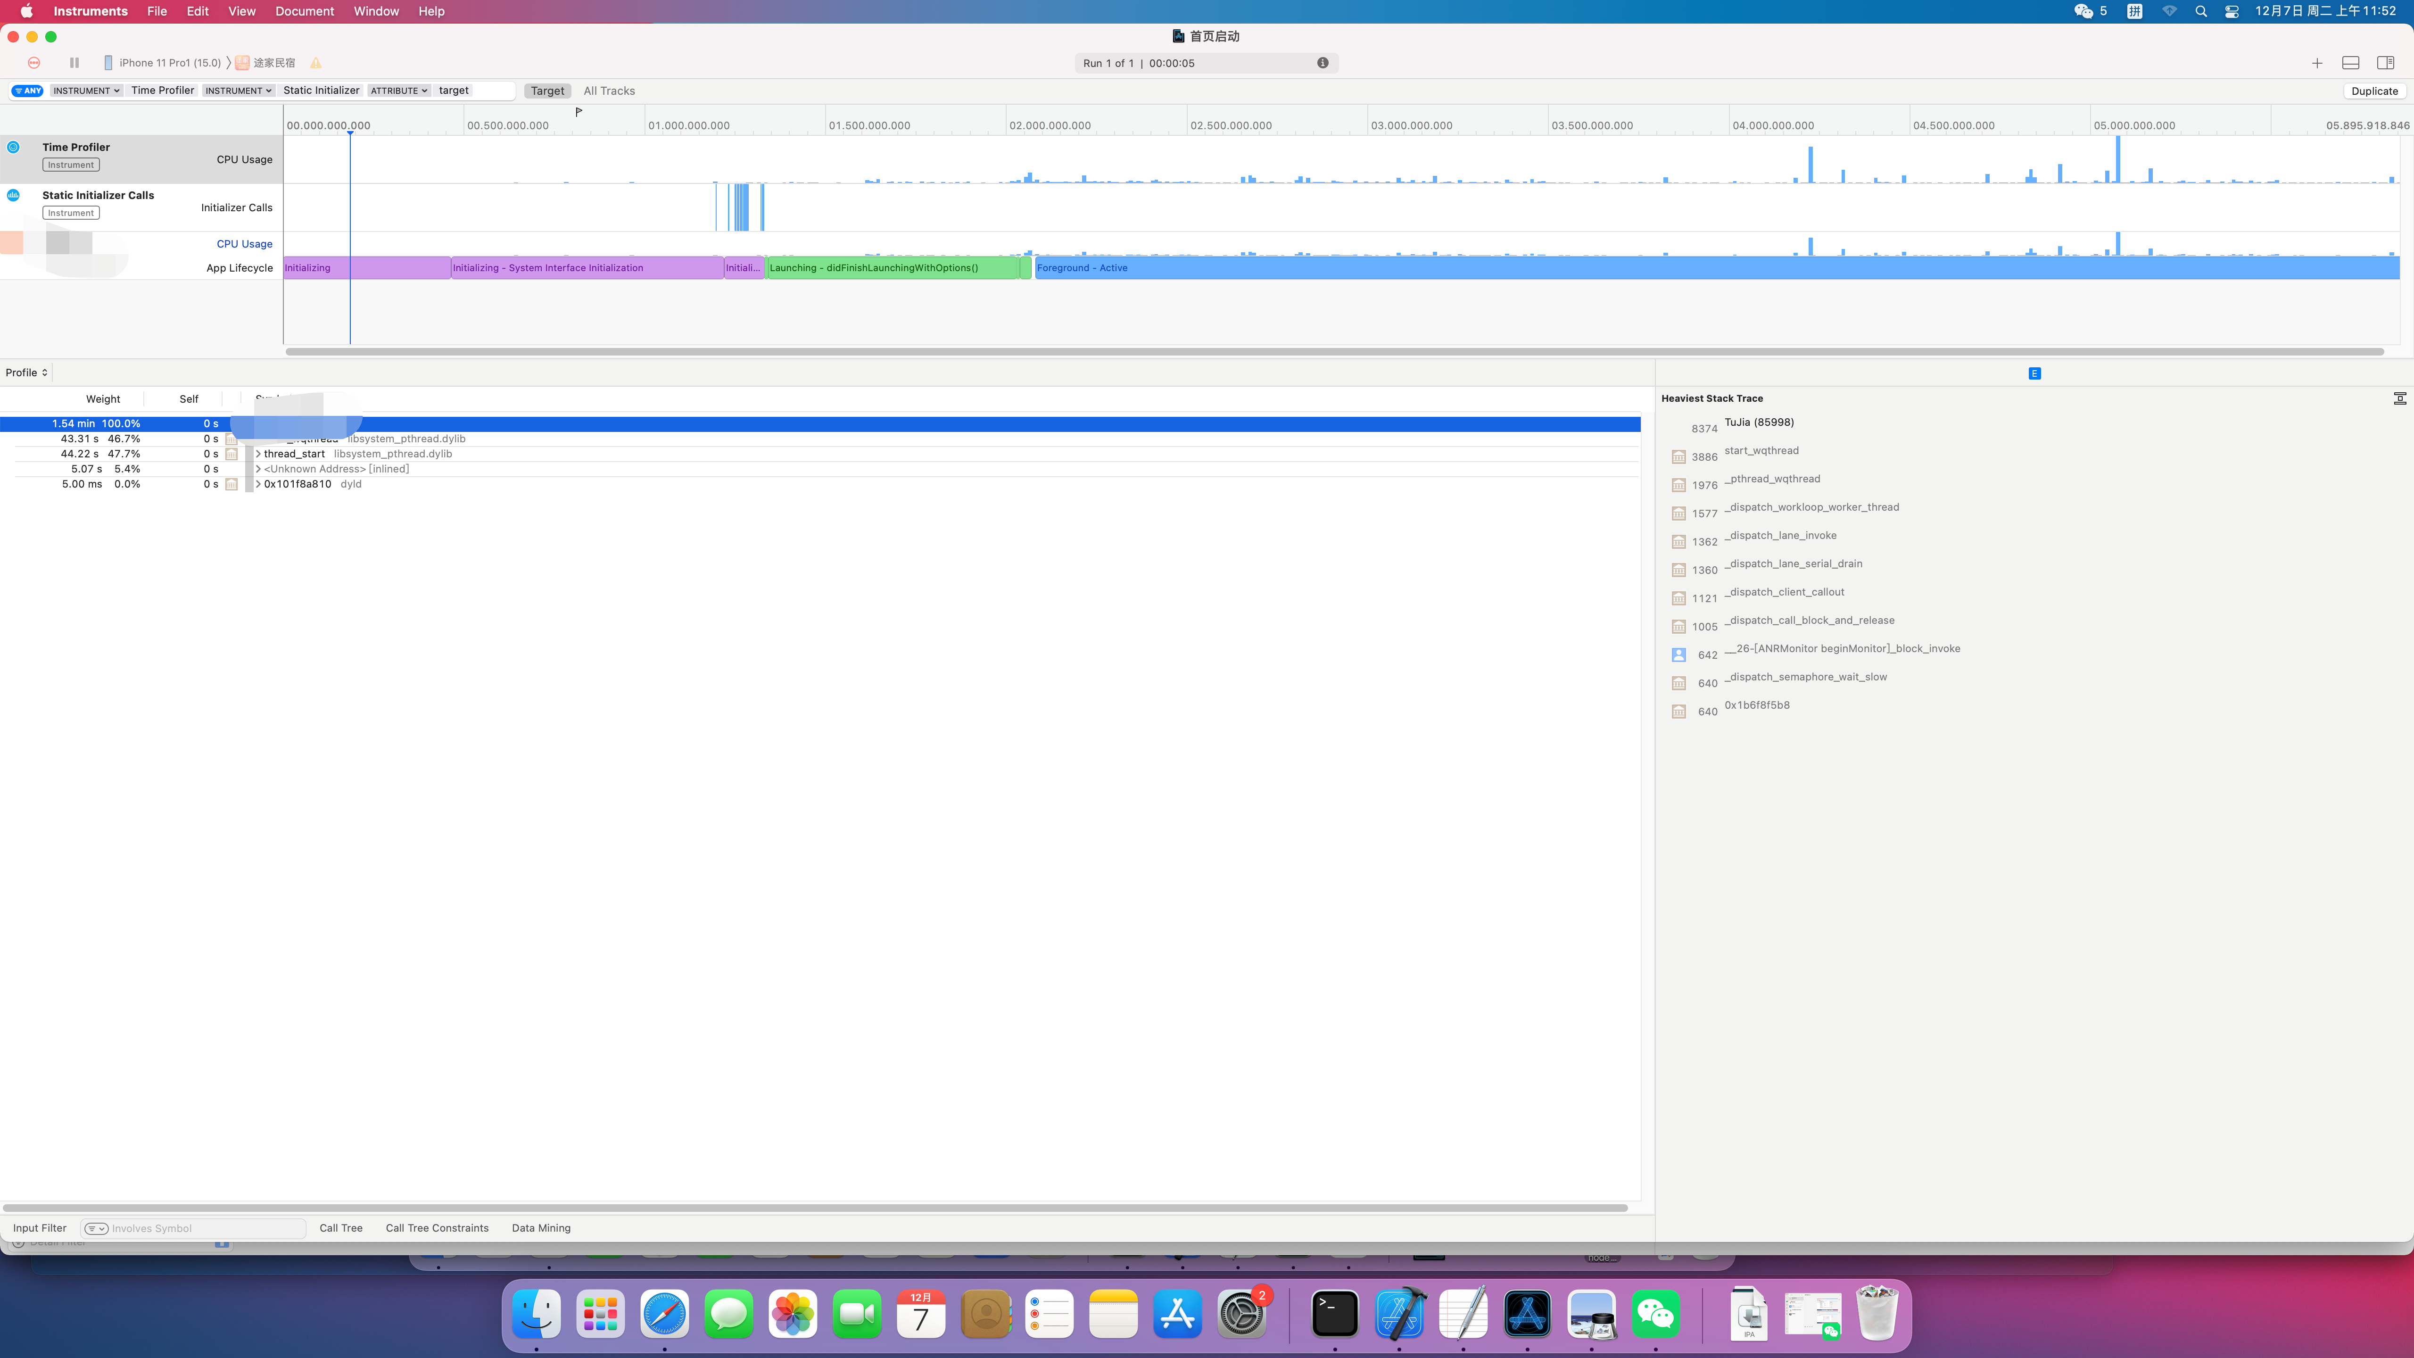Click the Duplicate button
This screenshot has width=2414, height=1358.
click(x=2375, y=91)
